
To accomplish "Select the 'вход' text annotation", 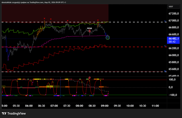I will click(x=90, y=28).
